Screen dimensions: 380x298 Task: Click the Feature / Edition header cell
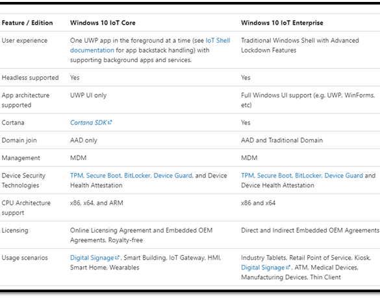[27, 23]
